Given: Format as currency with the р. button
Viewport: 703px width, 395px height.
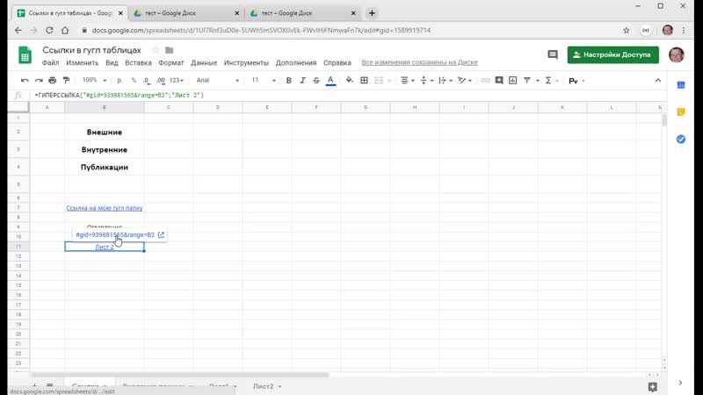Looking at the screenshot, I should pos(120,80).
